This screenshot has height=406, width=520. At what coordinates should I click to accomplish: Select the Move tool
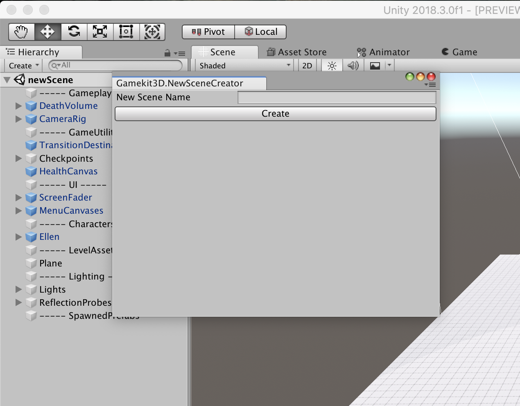click(47, 32)
